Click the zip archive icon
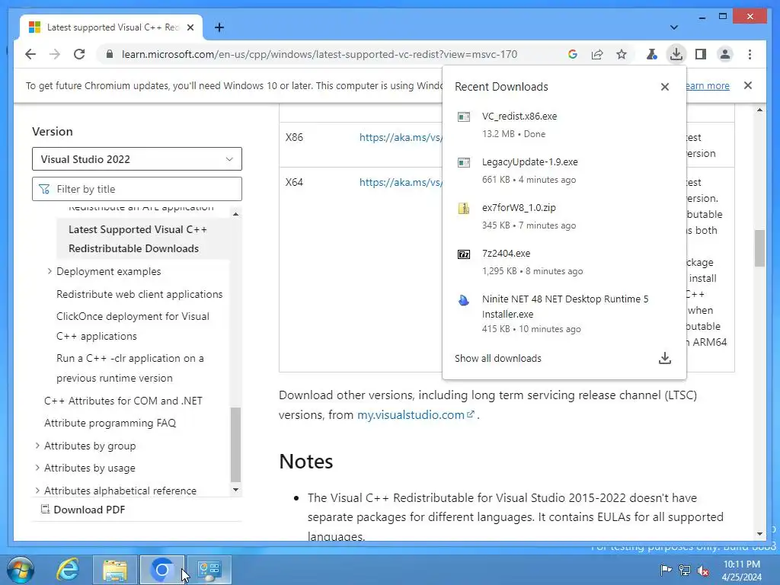The width and height of the screenshot is (780, 585). click(x=464, y=209)
